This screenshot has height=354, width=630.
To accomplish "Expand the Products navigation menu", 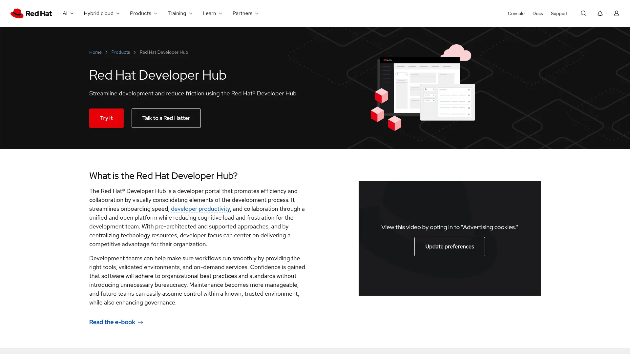I will click(x=143, y=13).
